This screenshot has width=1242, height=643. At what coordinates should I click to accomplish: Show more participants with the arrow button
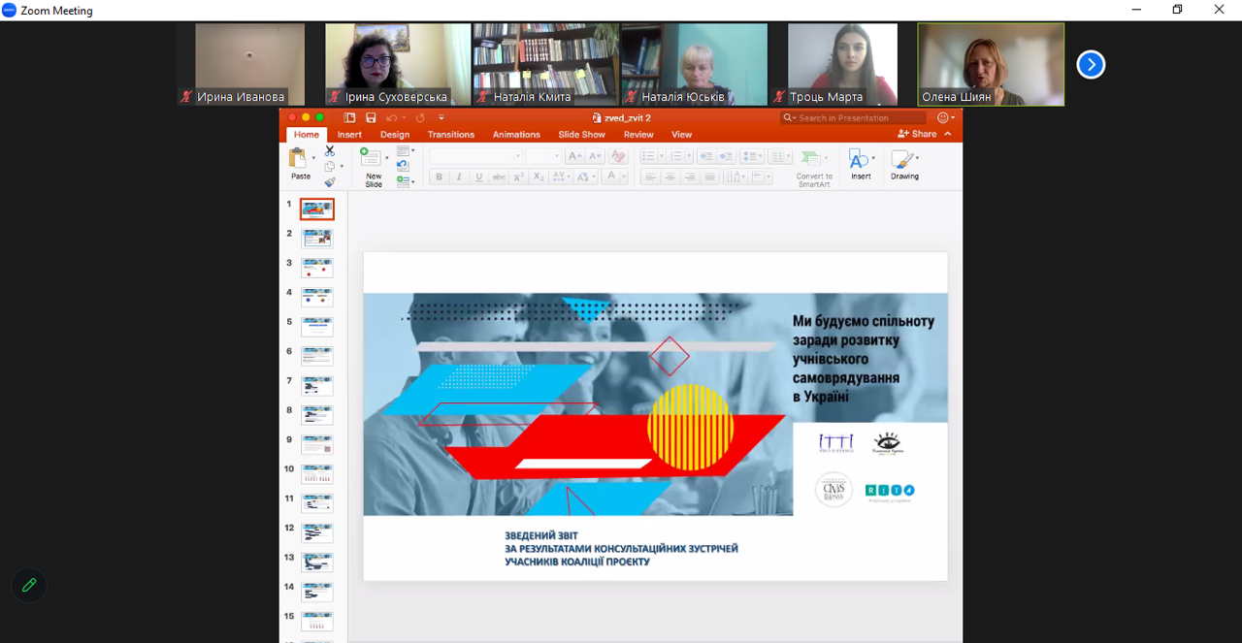(x=1091, y=65)
